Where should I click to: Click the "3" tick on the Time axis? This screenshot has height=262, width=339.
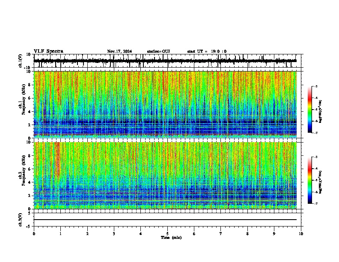coord(114,234)
